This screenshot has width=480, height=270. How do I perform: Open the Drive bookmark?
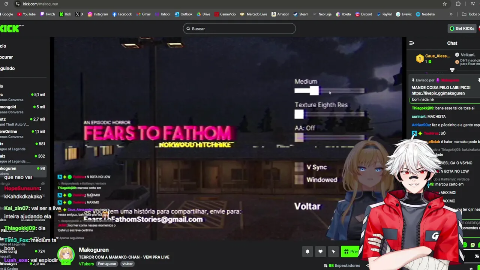coord(203,14)
